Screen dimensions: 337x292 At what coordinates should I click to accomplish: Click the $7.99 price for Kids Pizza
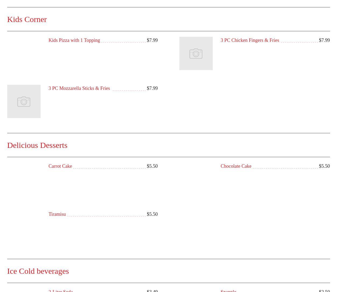coord(152,40)
